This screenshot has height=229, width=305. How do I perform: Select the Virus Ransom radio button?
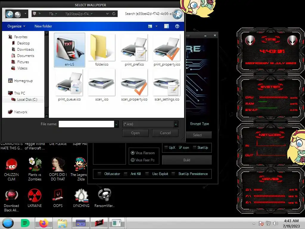[133, 153]
